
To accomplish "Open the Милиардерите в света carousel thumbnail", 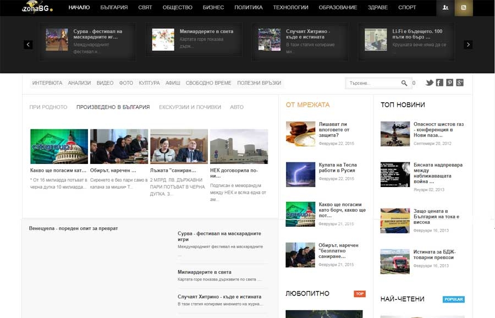I will pos(163,40).
